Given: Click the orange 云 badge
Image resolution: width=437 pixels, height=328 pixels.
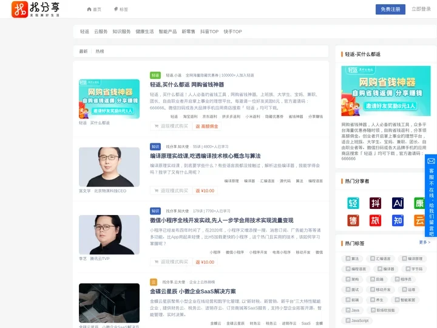Looking at the screenshot, I should [x=154, y=282].
